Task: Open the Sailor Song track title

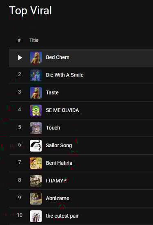Action: (59, 146)
